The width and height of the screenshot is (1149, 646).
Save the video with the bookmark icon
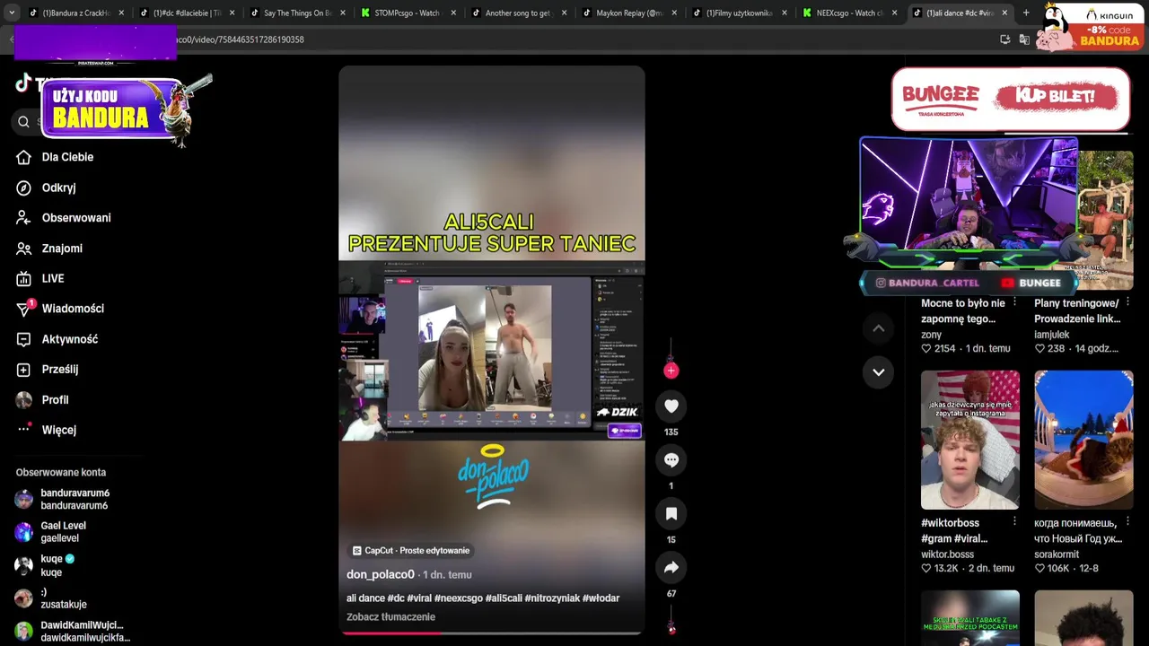pyautogui.click(x=671, y=513)
